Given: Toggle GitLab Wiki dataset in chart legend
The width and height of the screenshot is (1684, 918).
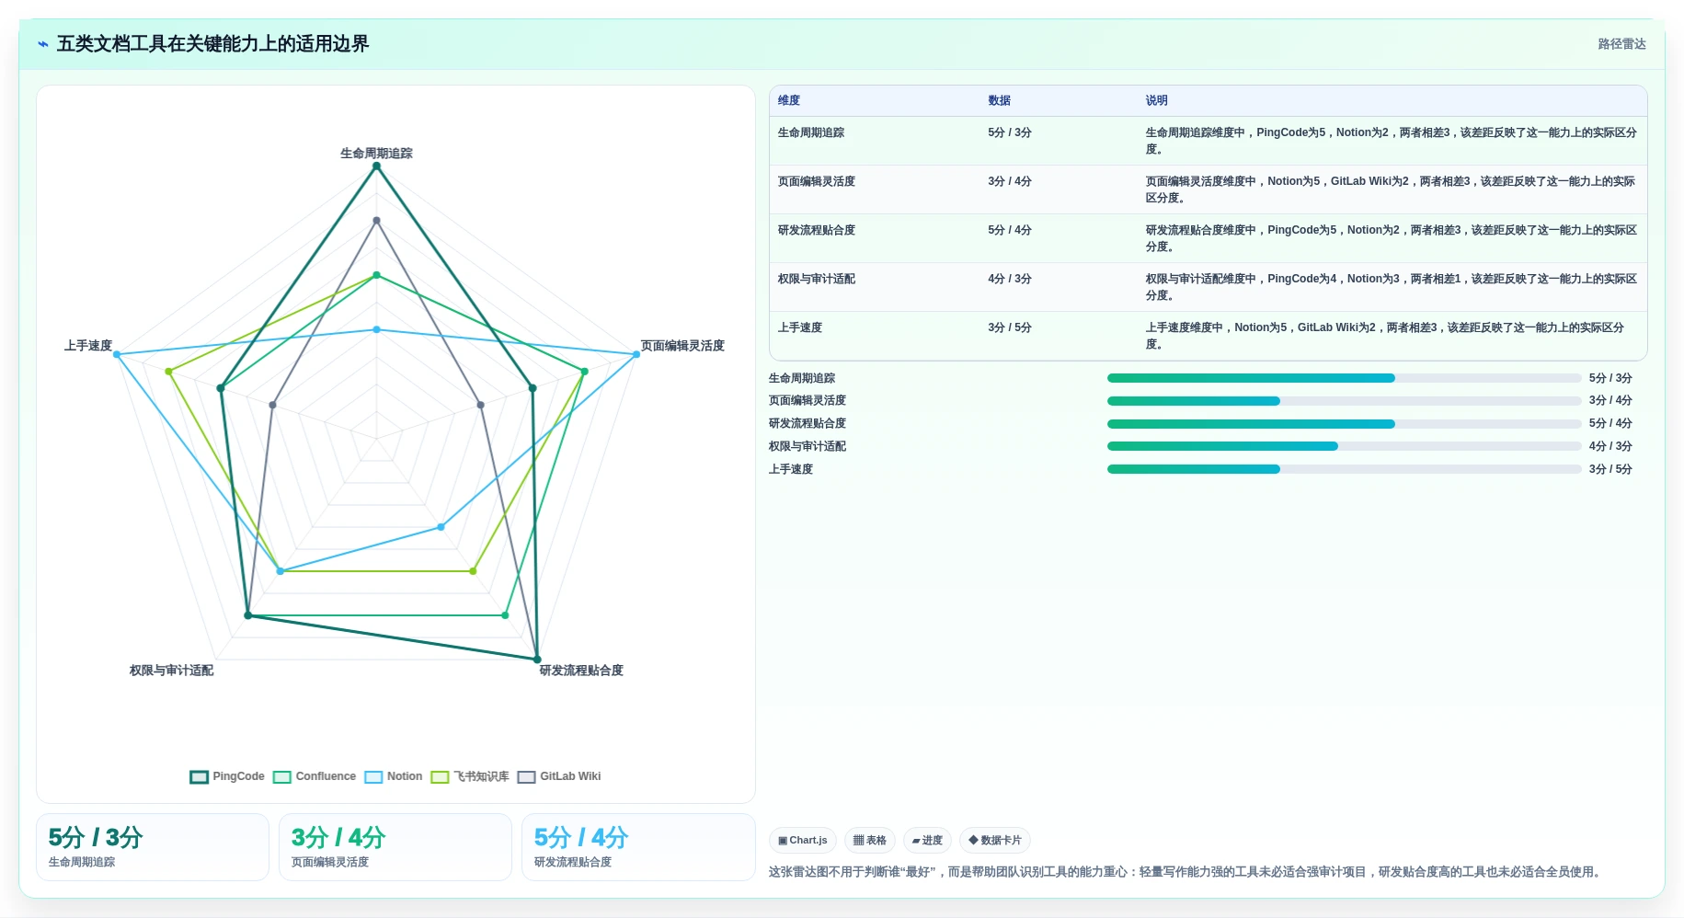Looking at the screenshot, I should coord(559,776).
